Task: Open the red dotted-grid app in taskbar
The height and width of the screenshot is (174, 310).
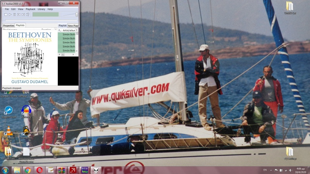Action: 73,170
